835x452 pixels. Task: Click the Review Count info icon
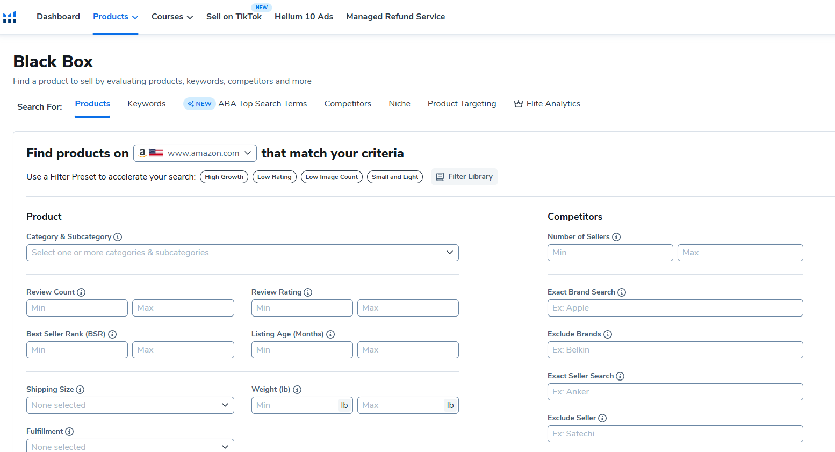(81, 292)
